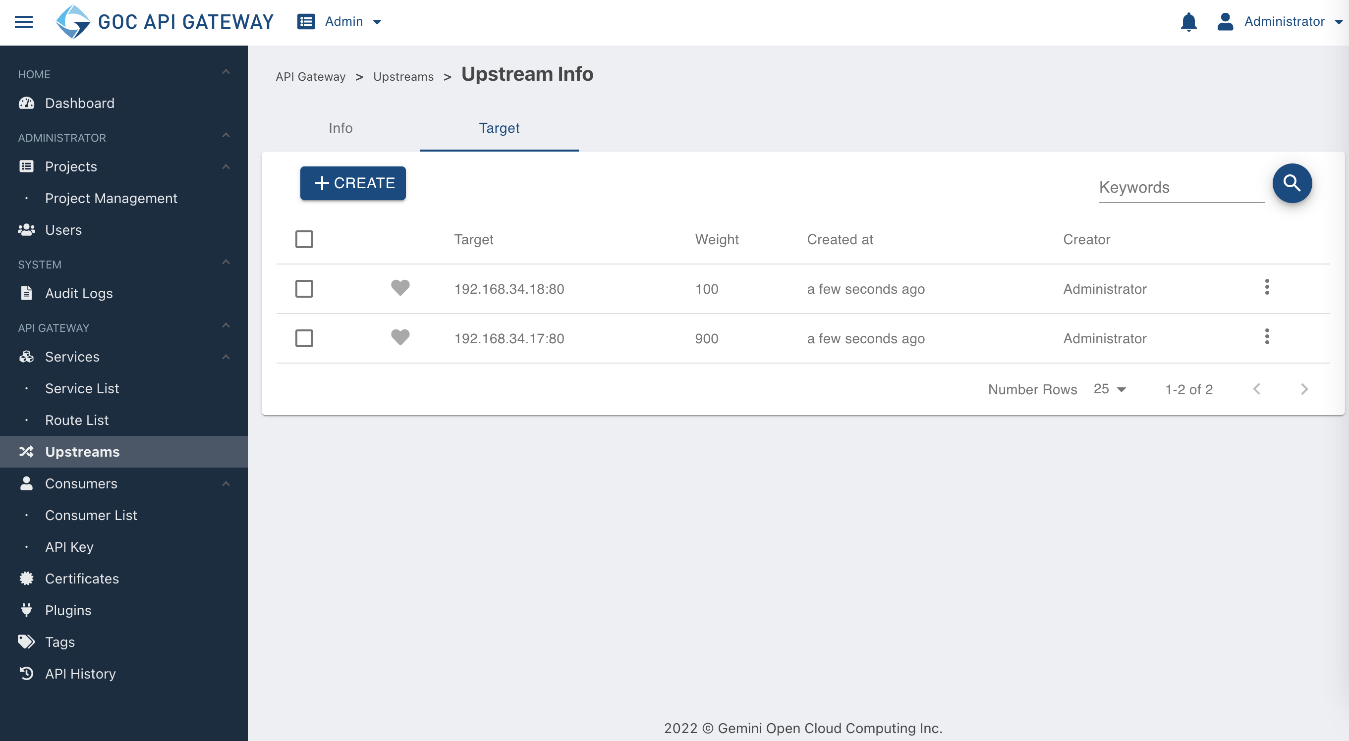Click health heart icon for 192.168.34.17:80

pos(400,337)
